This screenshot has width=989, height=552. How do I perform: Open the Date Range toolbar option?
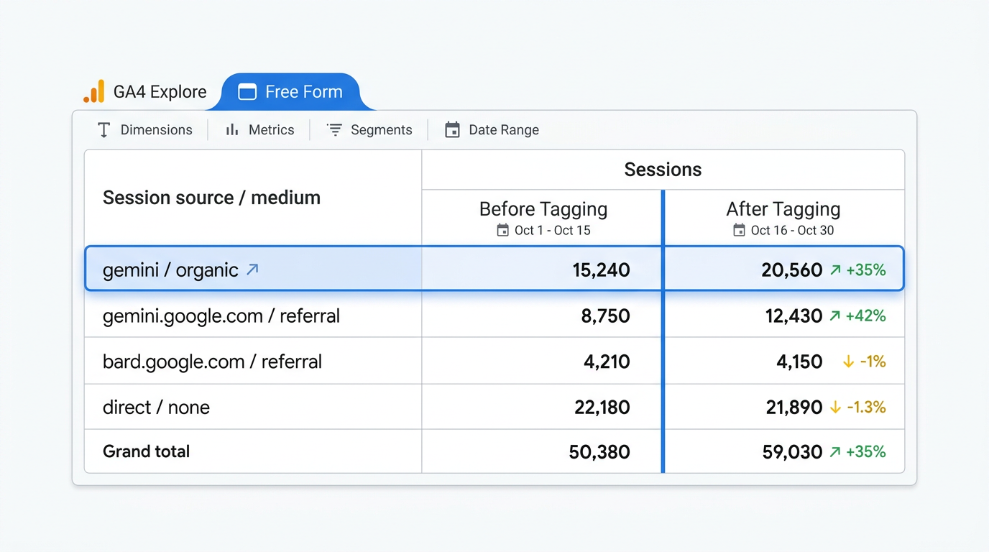pyautogui.click(x=492, y=130)
